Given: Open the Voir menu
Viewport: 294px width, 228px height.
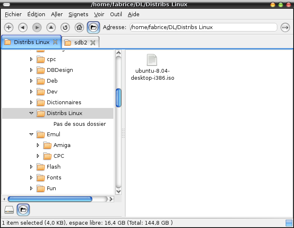Looking at the screenshot, I should tap(99, 14).
